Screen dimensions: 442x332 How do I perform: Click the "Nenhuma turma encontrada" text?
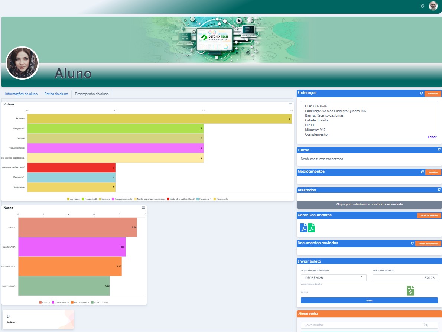(x=322, y=159)
